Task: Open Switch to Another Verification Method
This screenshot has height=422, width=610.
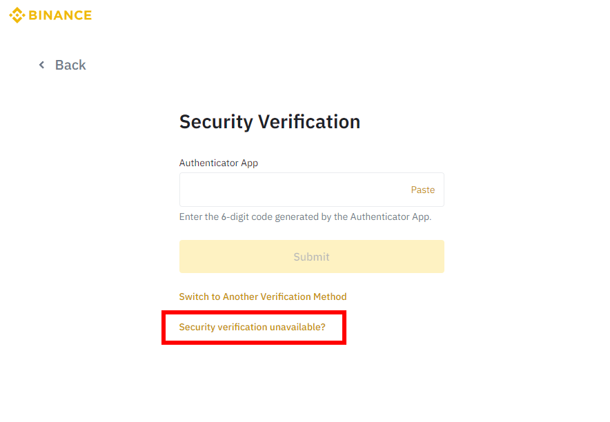Action: click(x=262, y=297)
